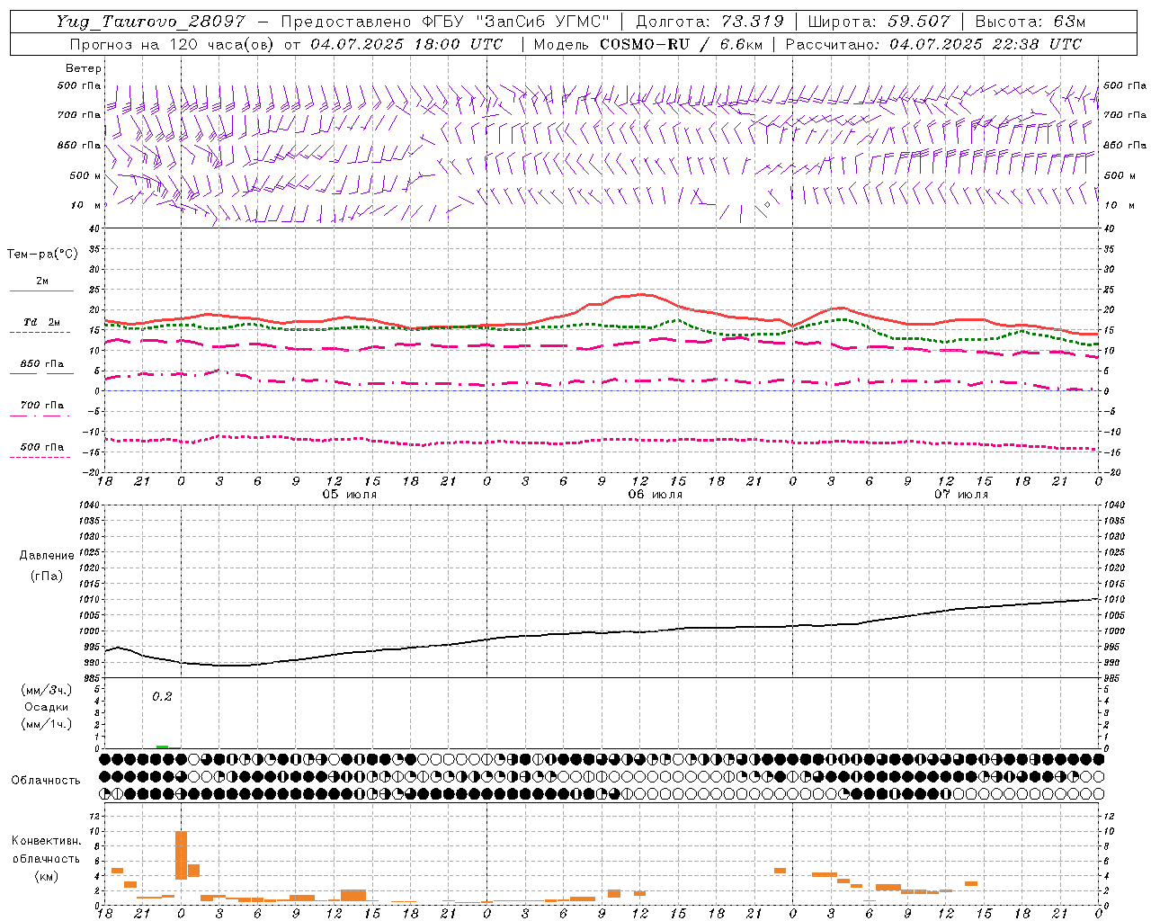Click the 06 июля date label
1151x921 pixels.
coord(655,495)
